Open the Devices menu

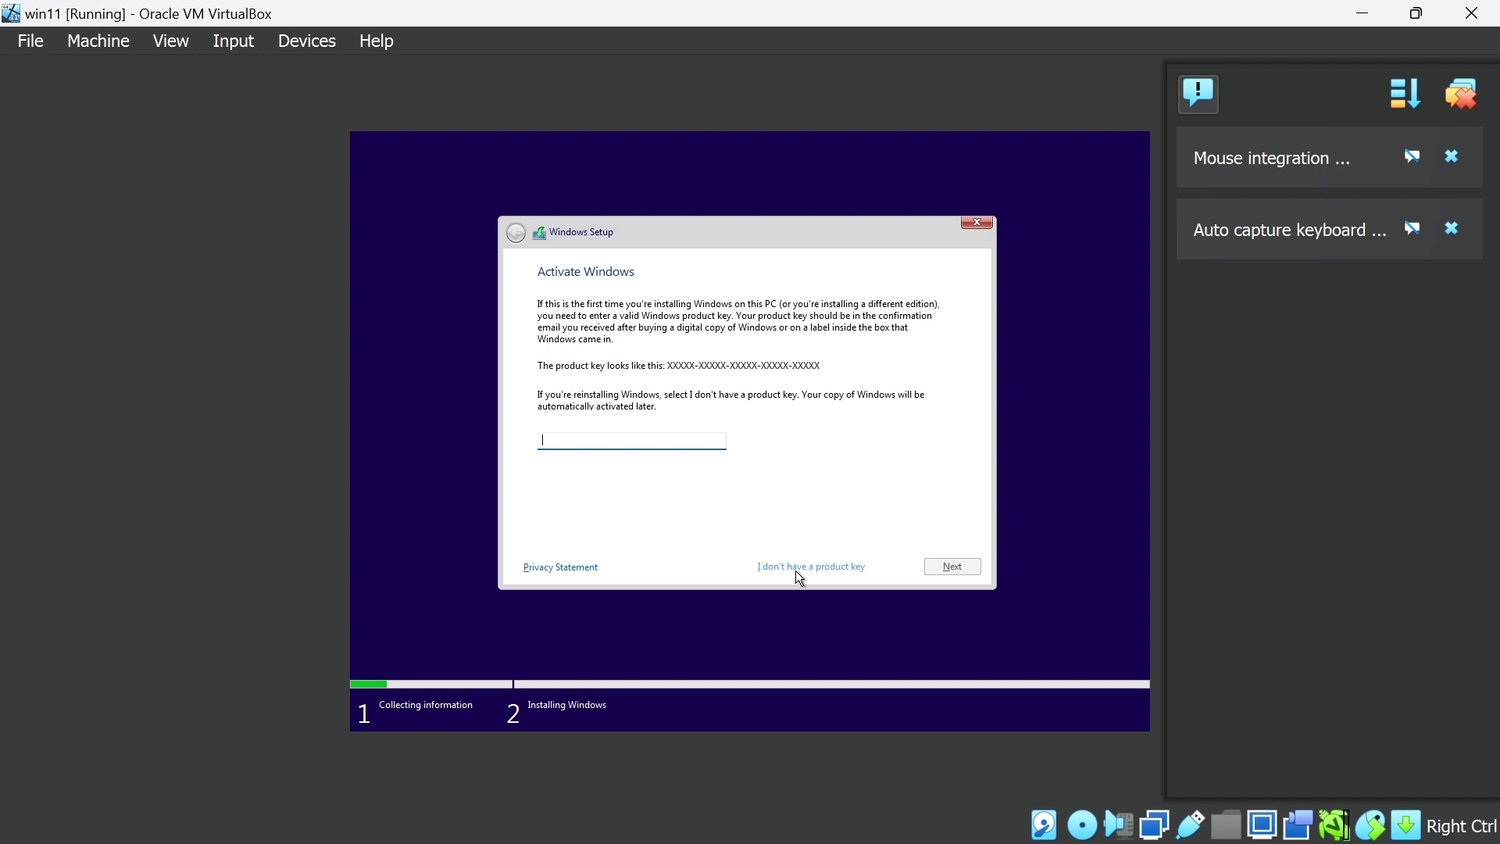(306, 41)
